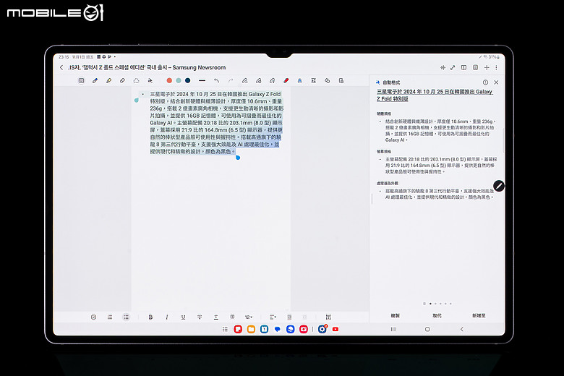Tap the system back navigation button

tap(462, 329)
